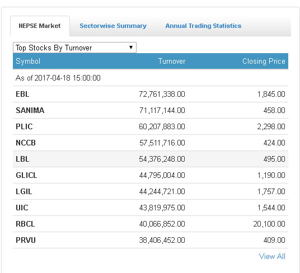Screen dimensions: 300x273
Task: Click turnover value 43,819,975.00
Action: point(162,208)
